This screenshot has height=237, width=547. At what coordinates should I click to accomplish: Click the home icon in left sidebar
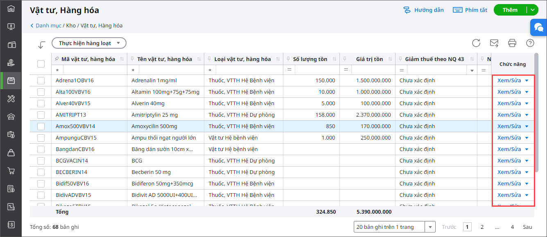click(11, 9)
